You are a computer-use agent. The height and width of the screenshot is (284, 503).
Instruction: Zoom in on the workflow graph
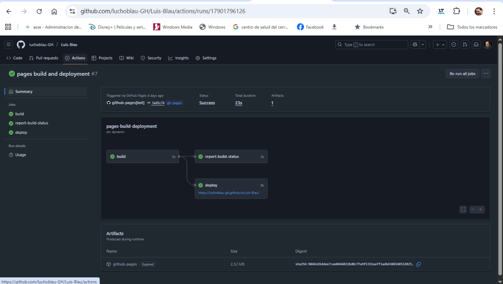click(481, 210)
